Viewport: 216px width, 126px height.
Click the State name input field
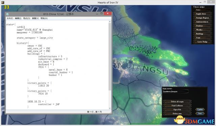[x=175, y=92]
